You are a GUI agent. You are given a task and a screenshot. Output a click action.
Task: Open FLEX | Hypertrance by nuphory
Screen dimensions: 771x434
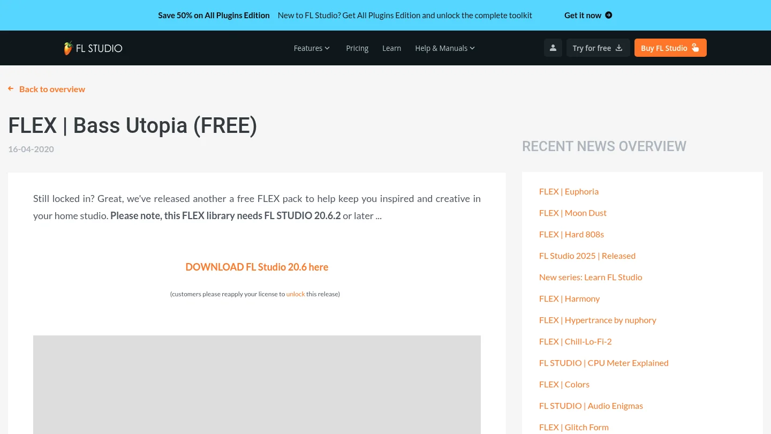click(x=598, y=320)
